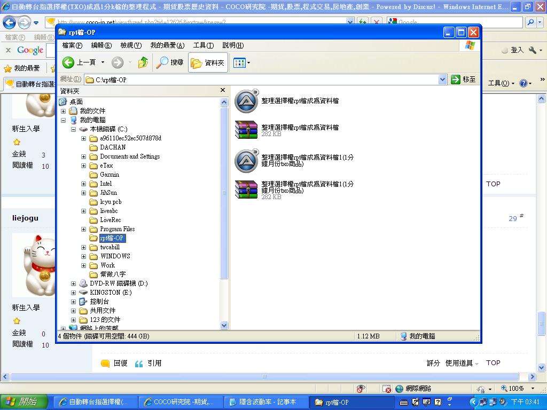This screenshot has width=547, height=410.
Task: Select the KINGSTON (E:) drive icon
Action: (x=83, y=293)
